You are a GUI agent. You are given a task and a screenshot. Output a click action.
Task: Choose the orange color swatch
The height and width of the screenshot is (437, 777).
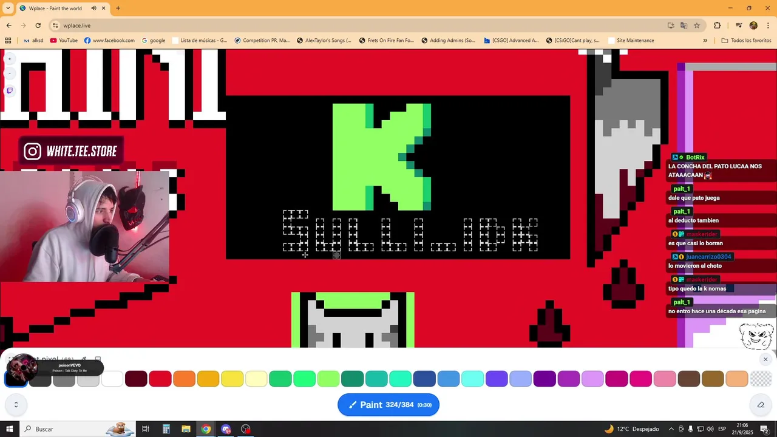(184, 379)
